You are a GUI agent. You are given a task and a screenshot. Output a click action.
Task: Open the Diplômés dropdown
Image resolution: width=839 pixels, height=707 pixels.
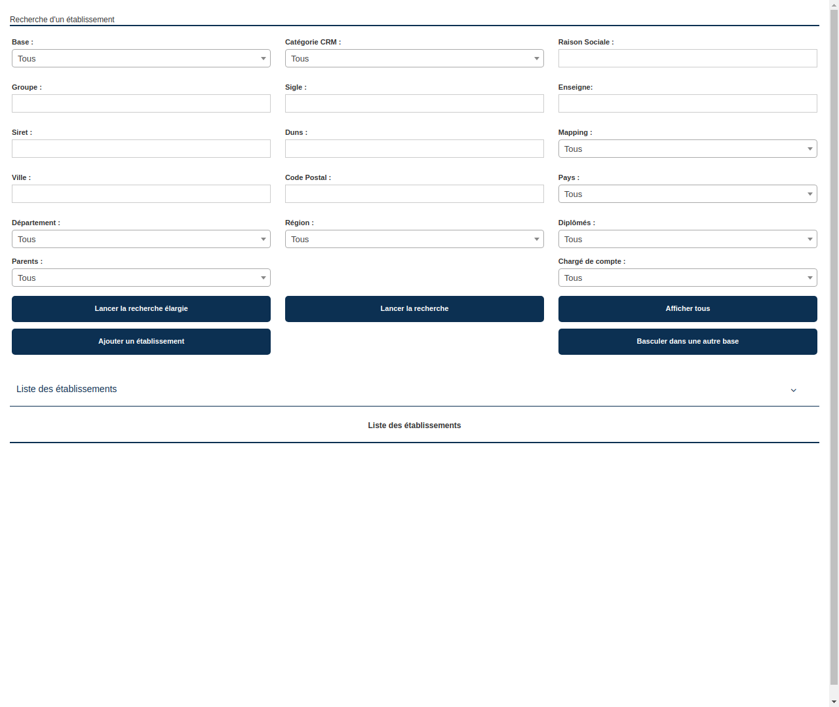[688, 239]
